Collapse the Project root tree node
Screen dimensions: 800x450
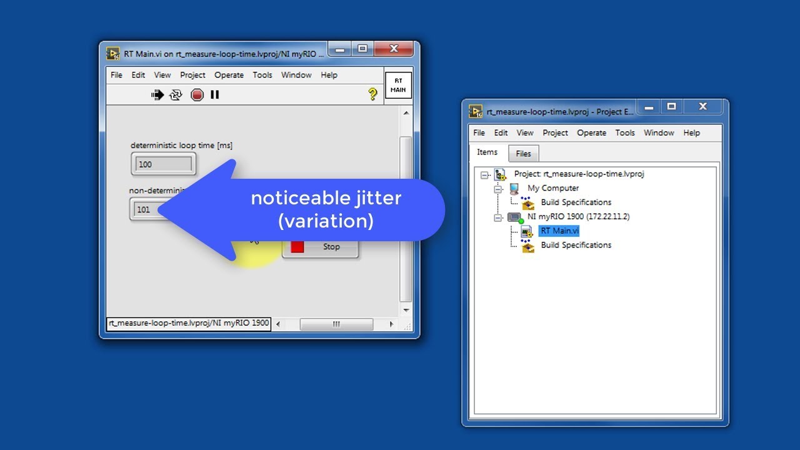pyautogui.click(x=484, y=175)
